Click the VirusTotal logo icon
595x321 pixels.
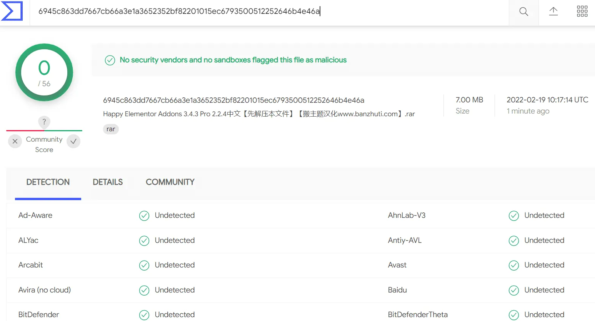(12, 11)
